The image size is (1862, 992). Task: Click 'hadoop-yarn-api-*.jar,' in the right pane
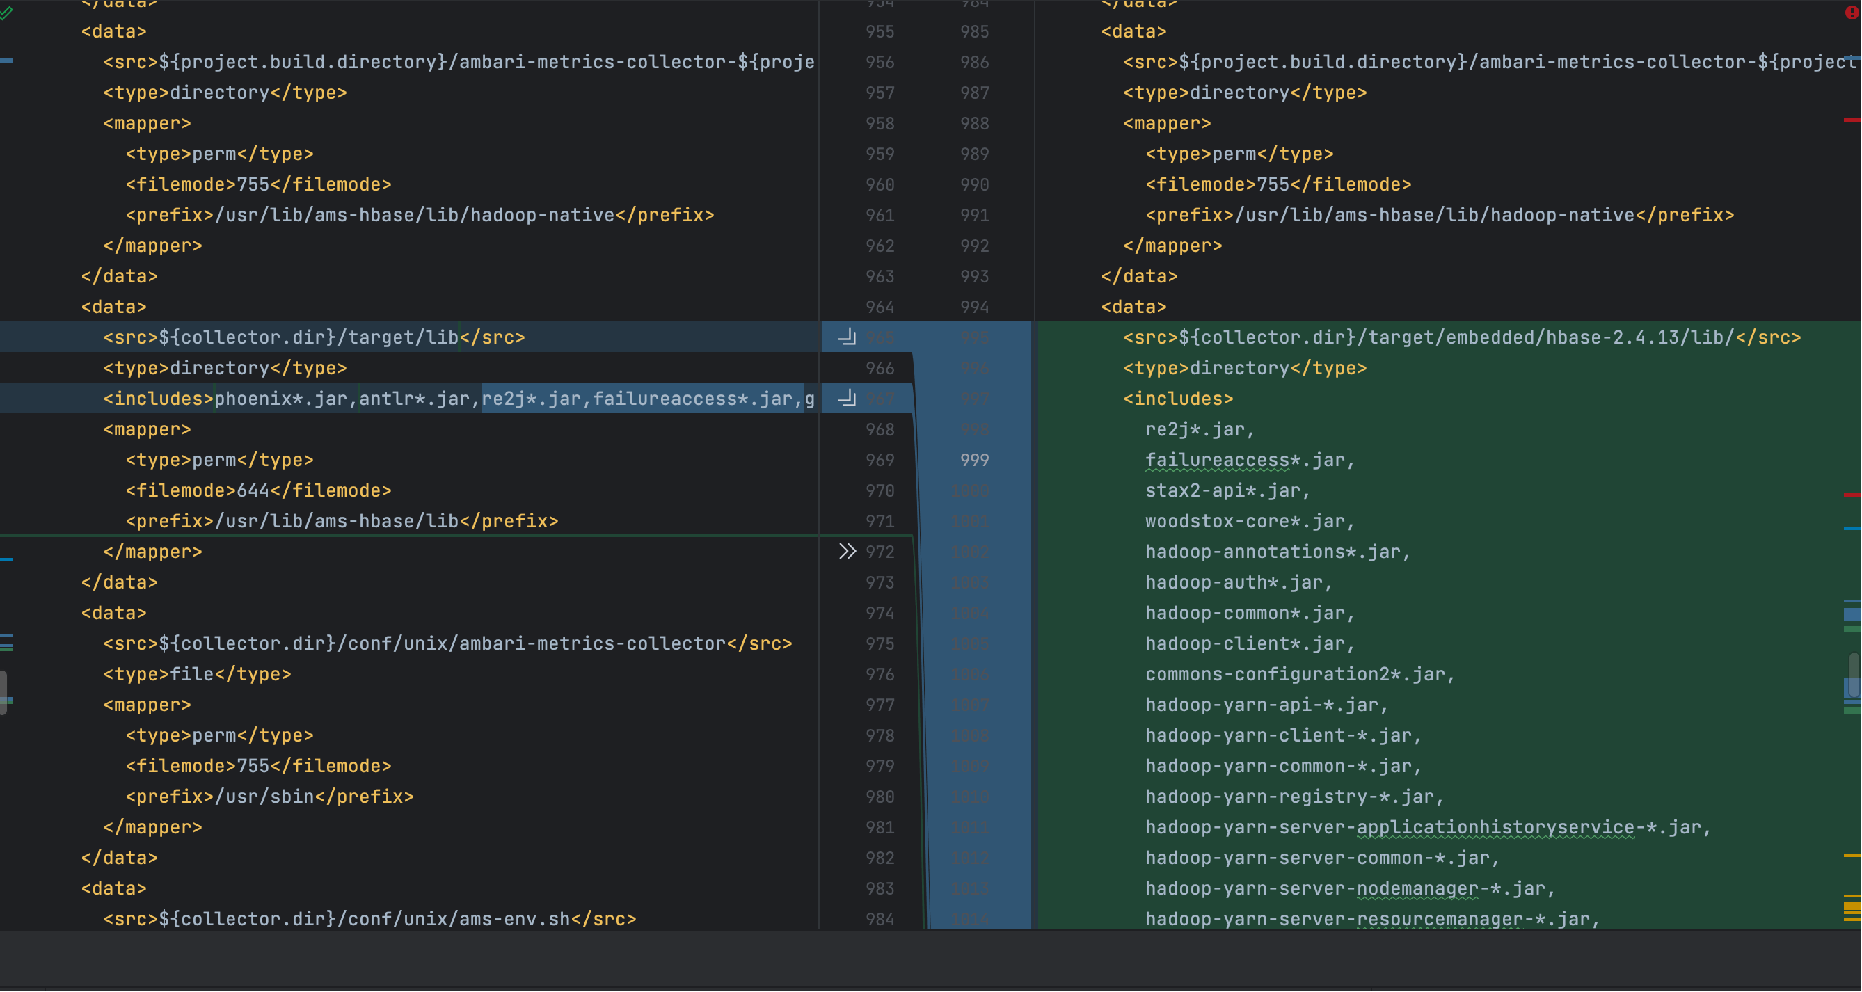[1266, 705]
